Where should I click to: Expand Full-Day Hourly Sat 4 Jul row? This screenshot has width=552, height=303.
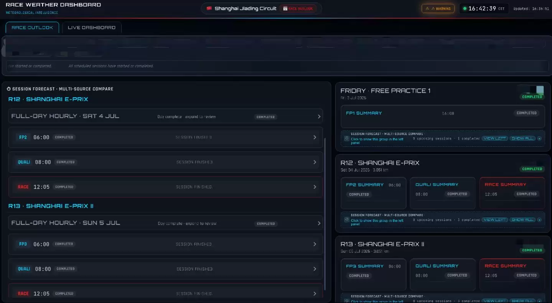coord(165,116)
